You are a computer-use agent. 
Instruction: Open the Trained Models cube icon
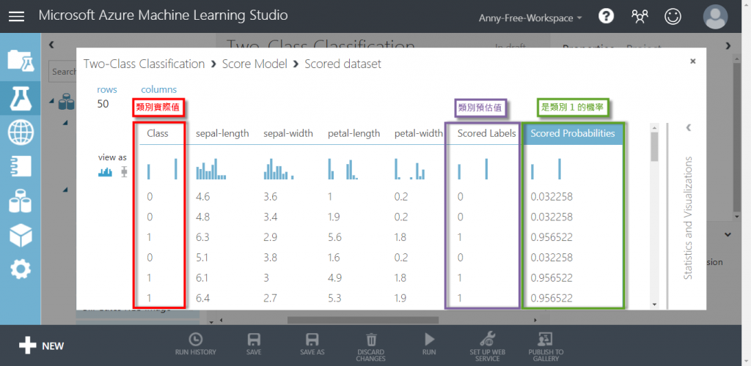click(21, 236)
